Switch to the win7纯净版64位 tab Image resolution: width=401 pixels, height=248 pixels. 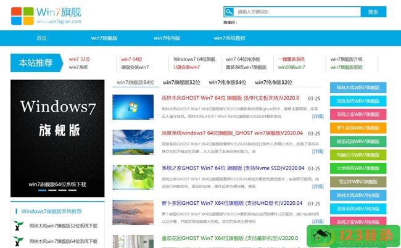228,82
